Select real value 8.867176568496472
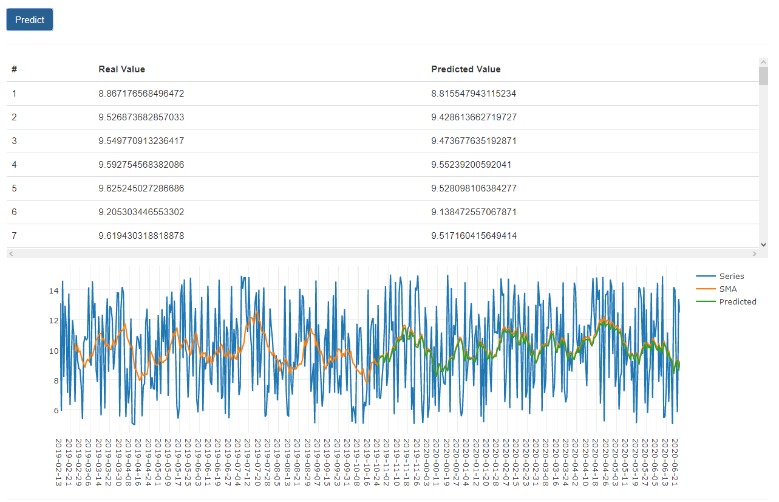This screenshot has width=779, height=502. coord(141,94)
